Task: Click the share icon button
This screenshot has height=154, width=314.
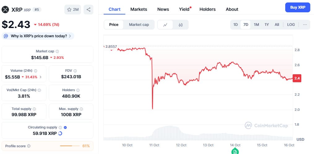Action: tap(88, 10)
